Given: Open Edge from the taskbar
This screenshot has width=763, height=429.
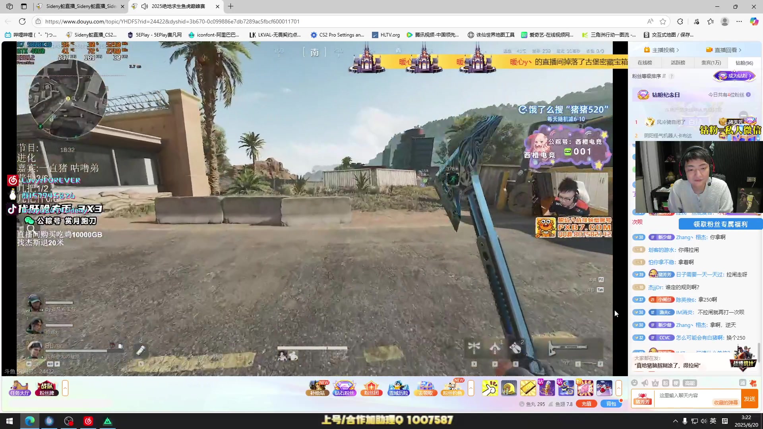Looking at the screenshot, I should pyautogui.click(x=30, y=421).
